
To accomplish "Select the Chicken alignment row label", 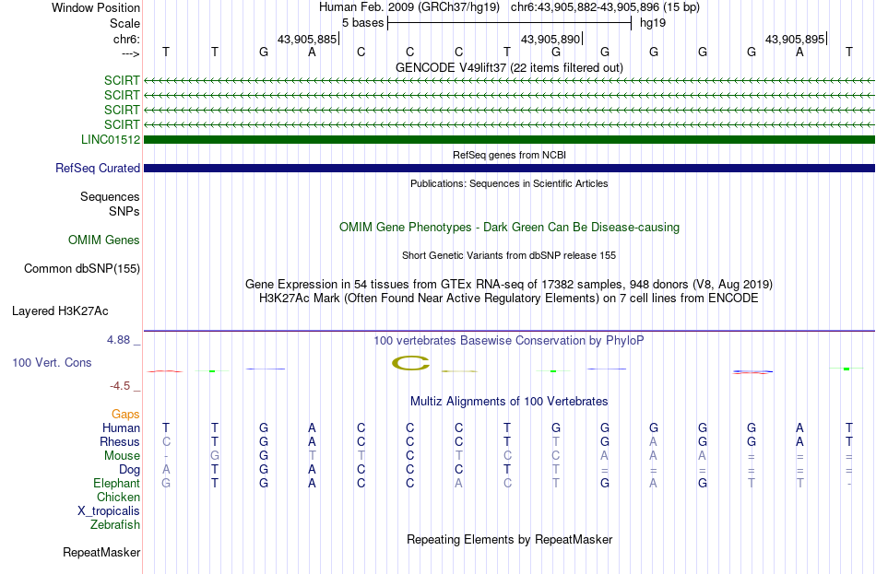I will click(x=118, y=497).
